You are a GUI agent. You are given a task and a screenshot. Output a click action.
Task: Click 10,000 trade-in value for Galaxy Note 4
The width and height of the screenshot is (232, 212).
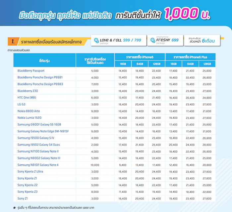95,165
